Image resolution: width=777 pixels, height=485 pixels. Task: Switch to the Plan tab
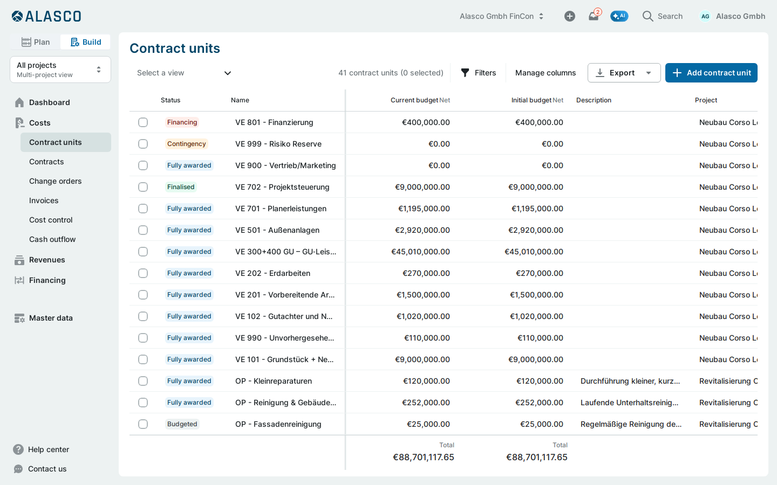click(36, 42)
